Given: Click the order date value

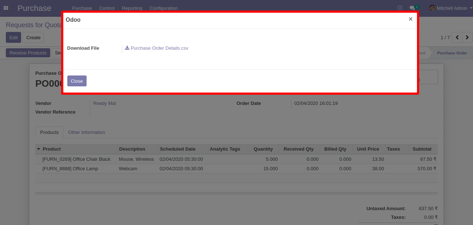Looking at the screenshot, I should (x=316, y=103).
